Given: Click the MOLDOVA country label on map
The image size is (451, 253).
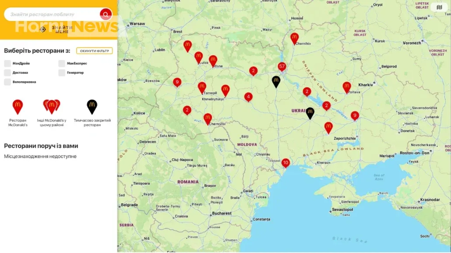Looking at the screenshot, I should pos(247,145).
